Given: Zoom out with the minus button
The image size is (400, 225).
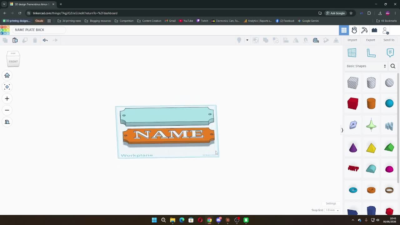Looking at the screenshot, I should tap(7, 110).
